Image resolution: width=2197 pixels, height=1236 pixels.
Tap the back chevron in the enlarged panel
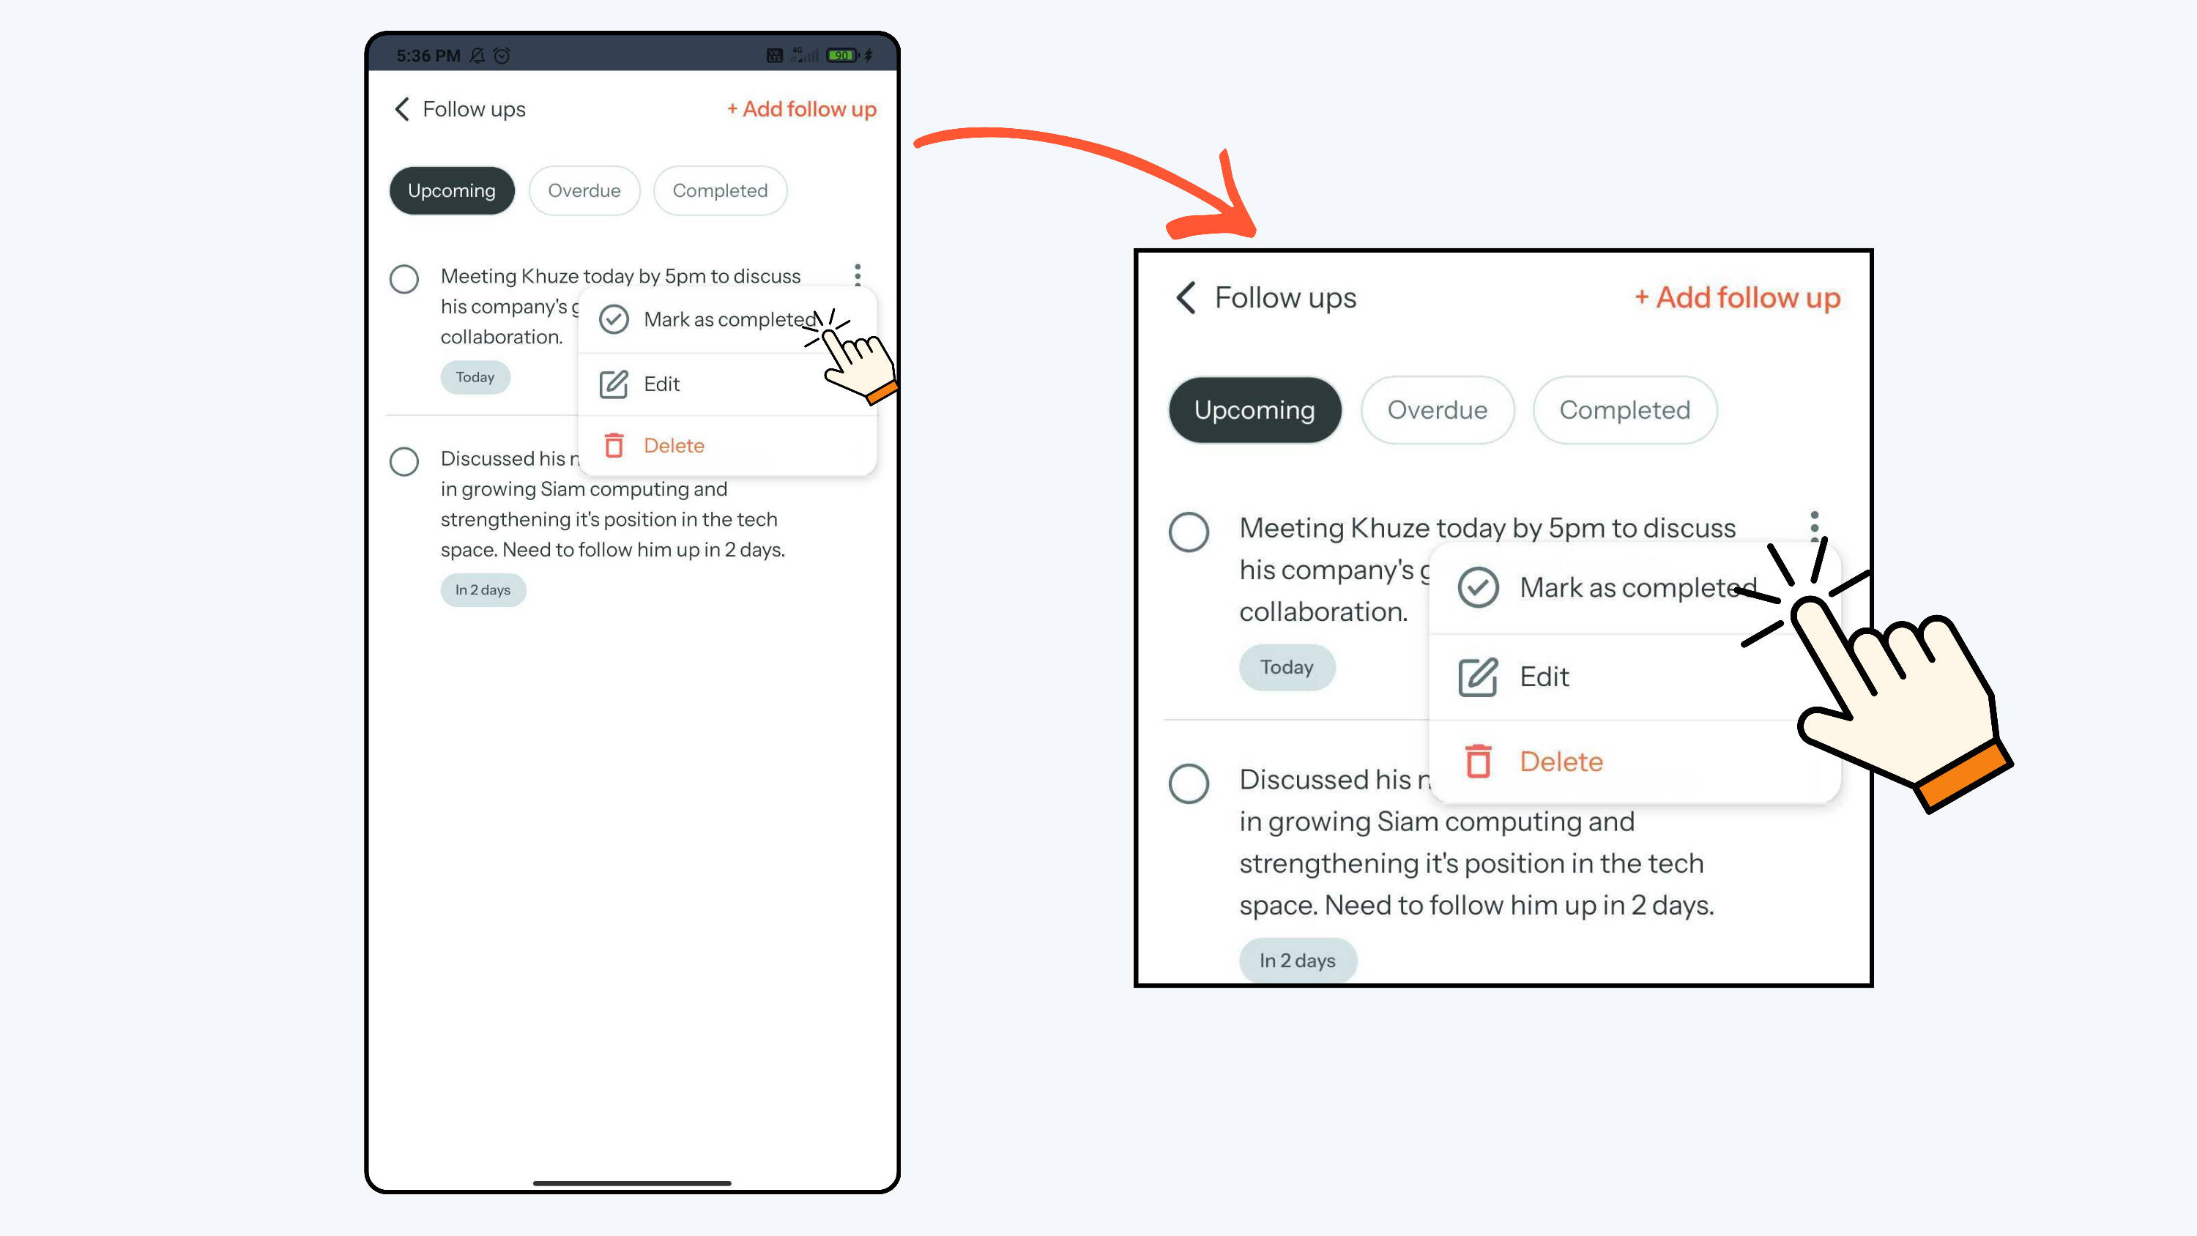click(x=1186, y=298)
